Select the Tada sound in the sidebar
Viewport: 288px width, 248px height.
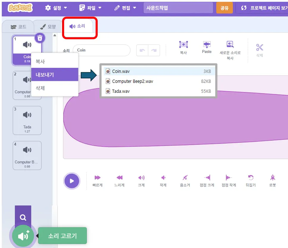pos(27,120)
